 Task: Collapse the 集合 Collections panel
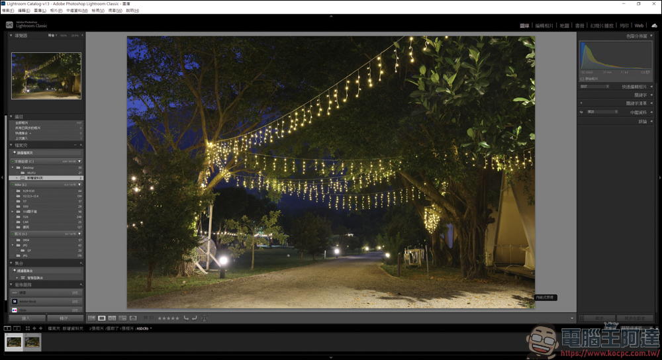11,263
